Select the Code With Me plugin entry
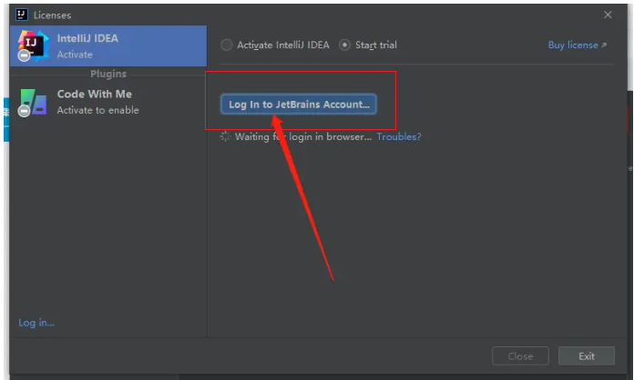634x380 pixels. pyautogui.click(x=108, y=102)
